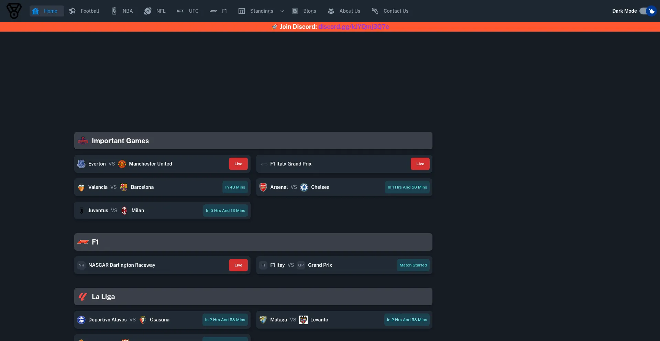This screenshot has height=341, width=660.
Task: Click the Chelsea club crest
Action: 304,187
